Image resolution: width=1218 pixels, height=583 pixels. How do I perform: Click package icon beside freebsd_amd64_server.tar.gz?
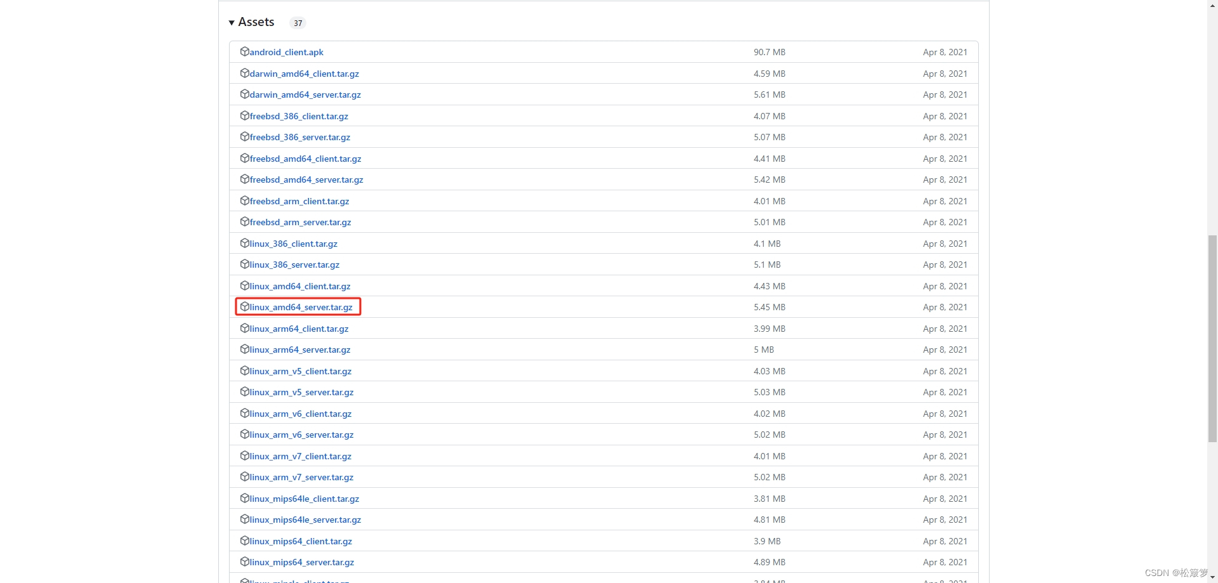tap(244, 179)
